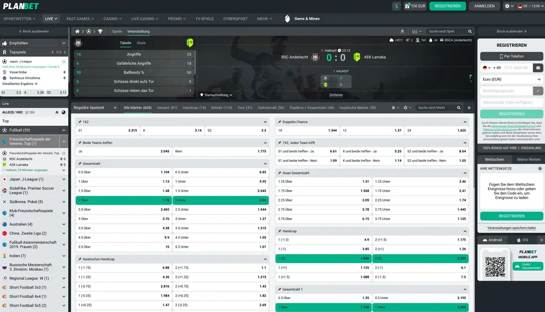This screenshot has height=312, width=545.
Task: Select the 2 Über betting odds
Action: pos(124,200)
